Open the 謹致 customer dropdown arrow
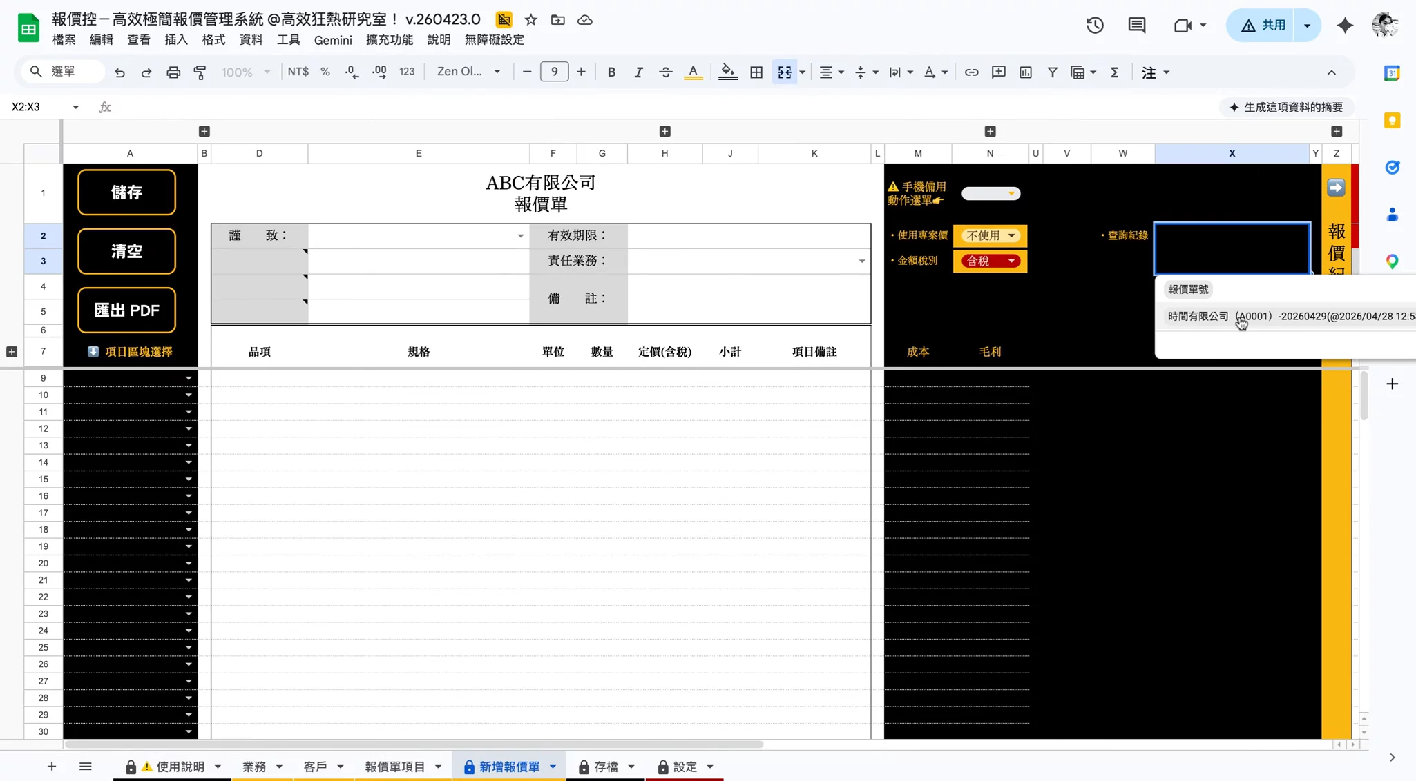The image size is (1416, 781). (521, 236)
